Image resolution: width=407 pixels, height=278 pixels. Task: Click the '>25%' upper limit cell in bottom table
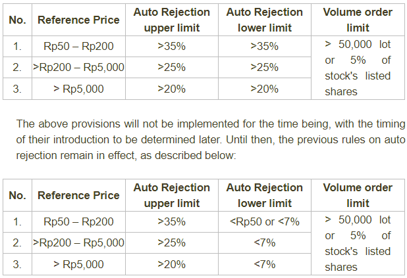point(171,243)
